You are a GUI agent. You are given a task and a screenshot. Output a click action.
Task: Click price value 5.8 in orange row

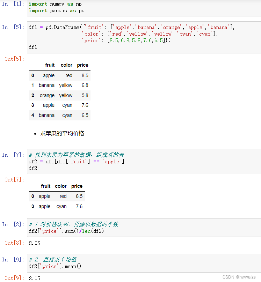click(x=85, y=95)
